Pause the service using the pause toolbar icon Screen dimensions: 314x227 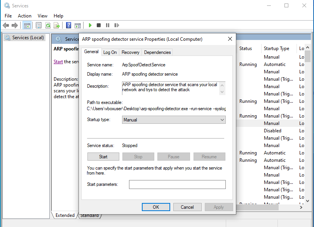pos(108,25)
